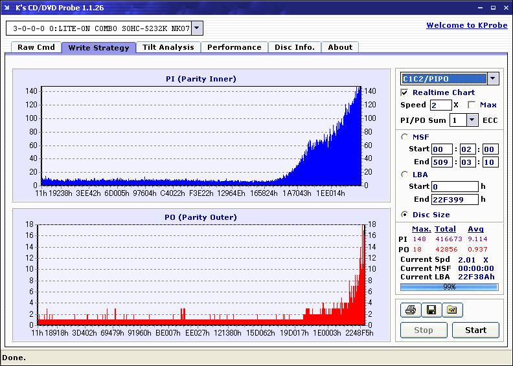Viewport: 513px width, 366px height.
Task: Click the LBA Start field
Action: tap(455, 186)
